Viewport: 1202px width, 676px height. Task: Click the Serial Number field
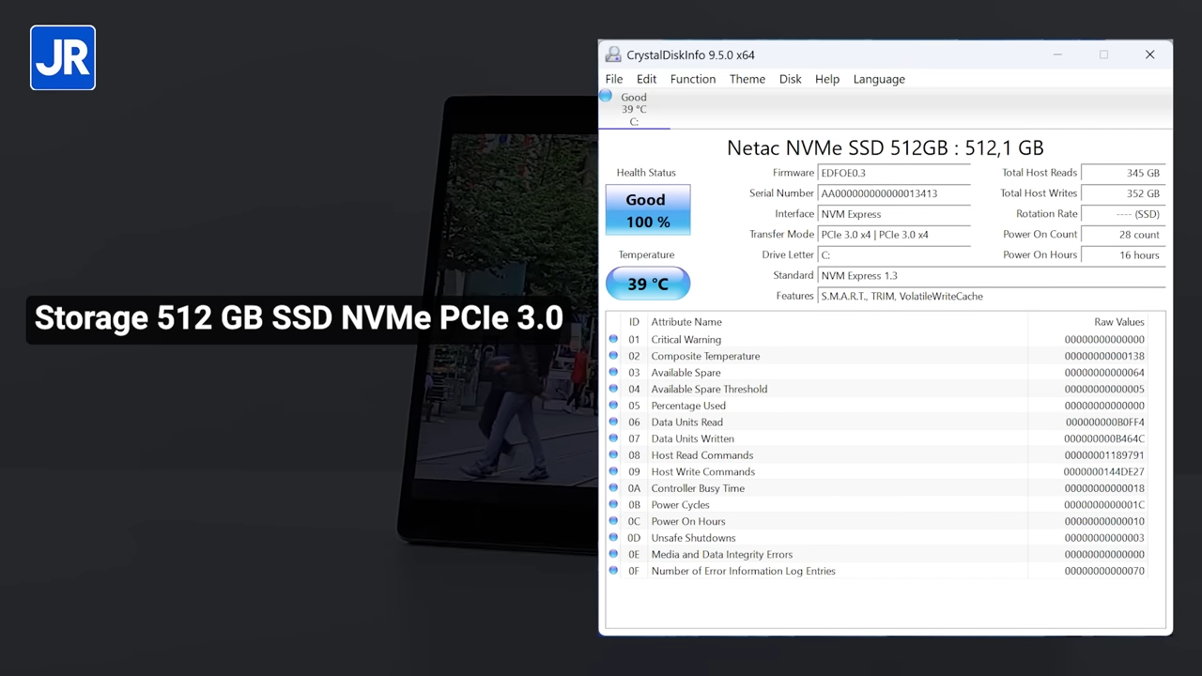coord(894,193)
